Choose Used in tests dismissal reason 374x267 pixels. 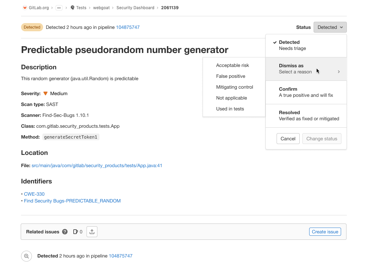point(230,109)
